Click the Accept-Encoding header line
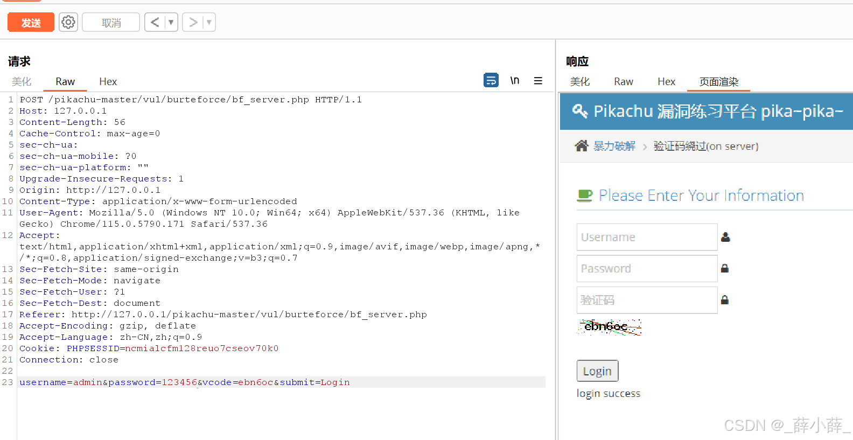The image size is (853, 440). click(108, 326)
